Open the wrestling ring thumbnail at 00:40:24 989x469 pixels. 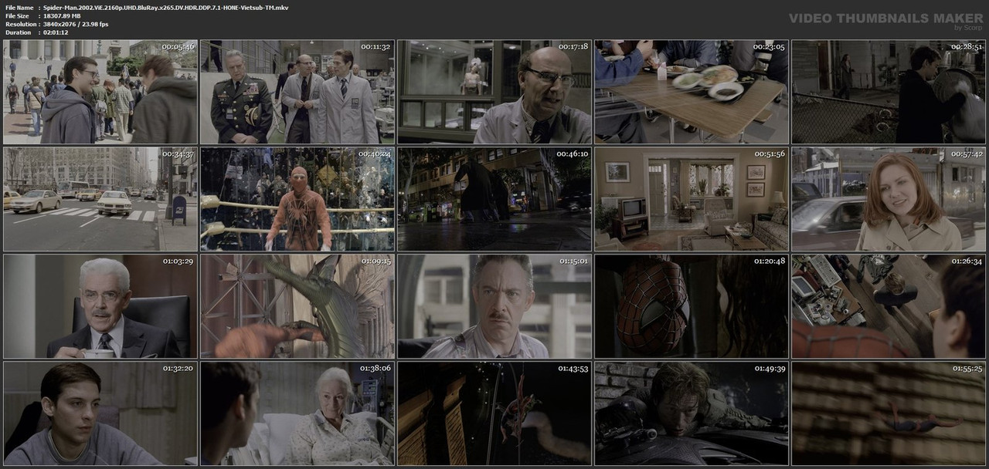(x=297, y=199)
